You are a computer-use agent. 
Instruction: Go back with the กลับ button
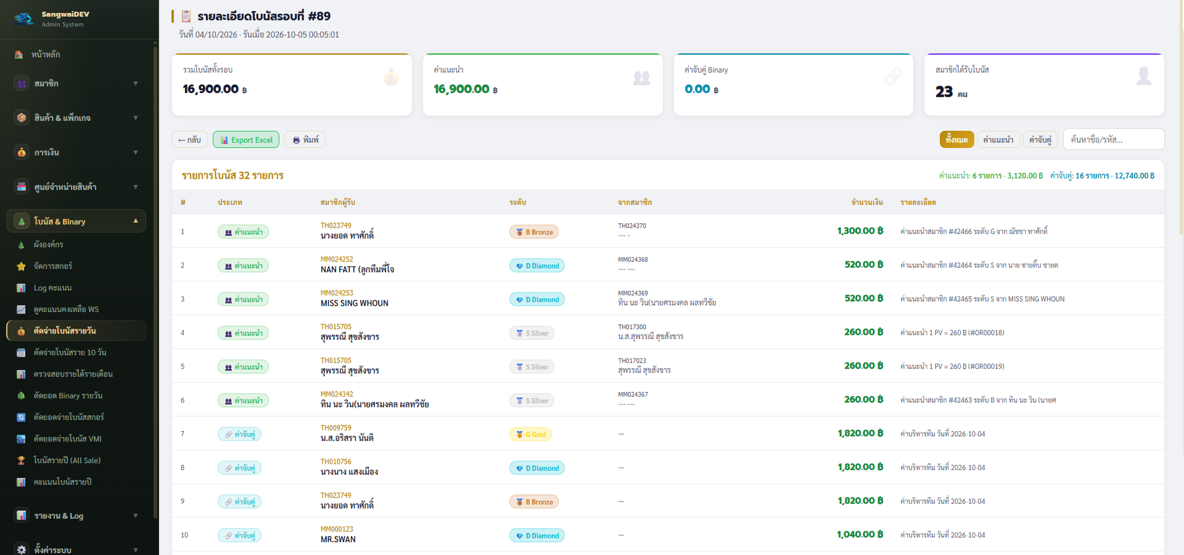point(189,139)
